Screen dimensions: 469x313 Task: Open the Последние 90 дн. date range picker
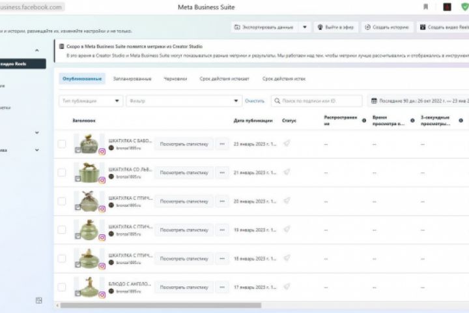pyautogui.click(x=418, y=101)
